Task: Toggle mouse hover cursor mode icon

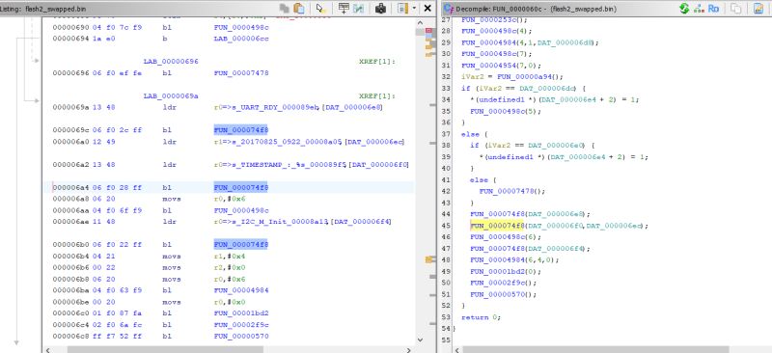Action: click(x=321, y=9)
